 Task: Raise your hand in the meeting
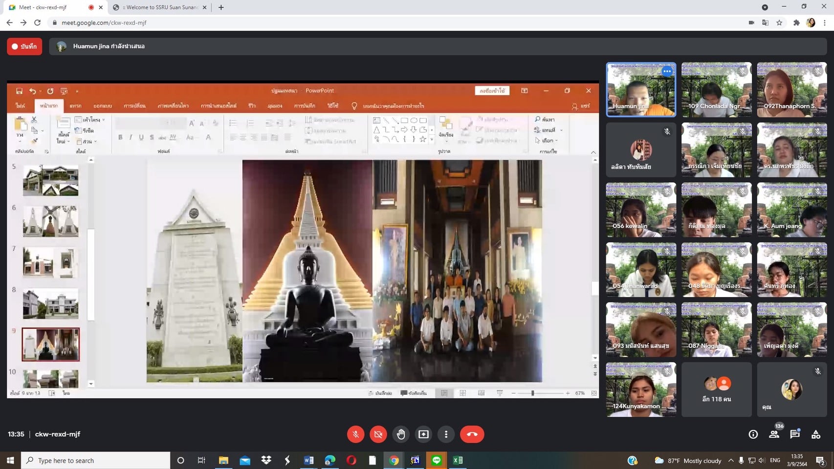tap(401, 434)
